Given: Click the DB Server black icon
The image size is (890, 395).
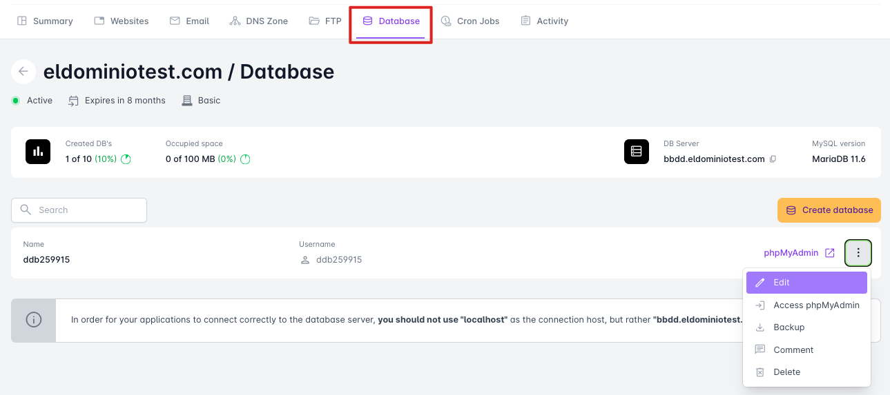Looking at the screenshot, I should coord(637,152).
